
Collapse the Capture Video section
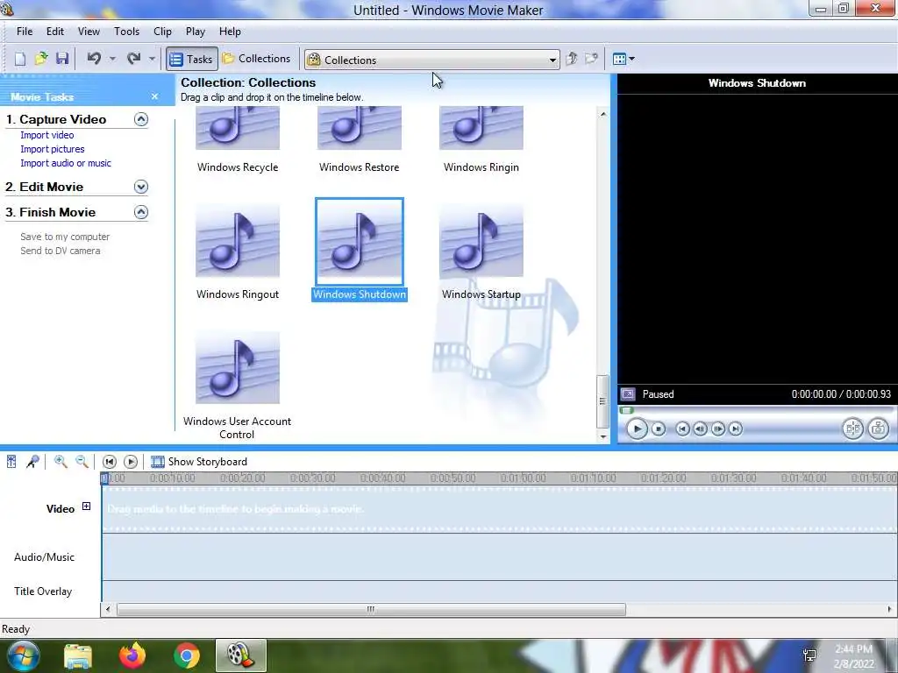tap(141, 119)
